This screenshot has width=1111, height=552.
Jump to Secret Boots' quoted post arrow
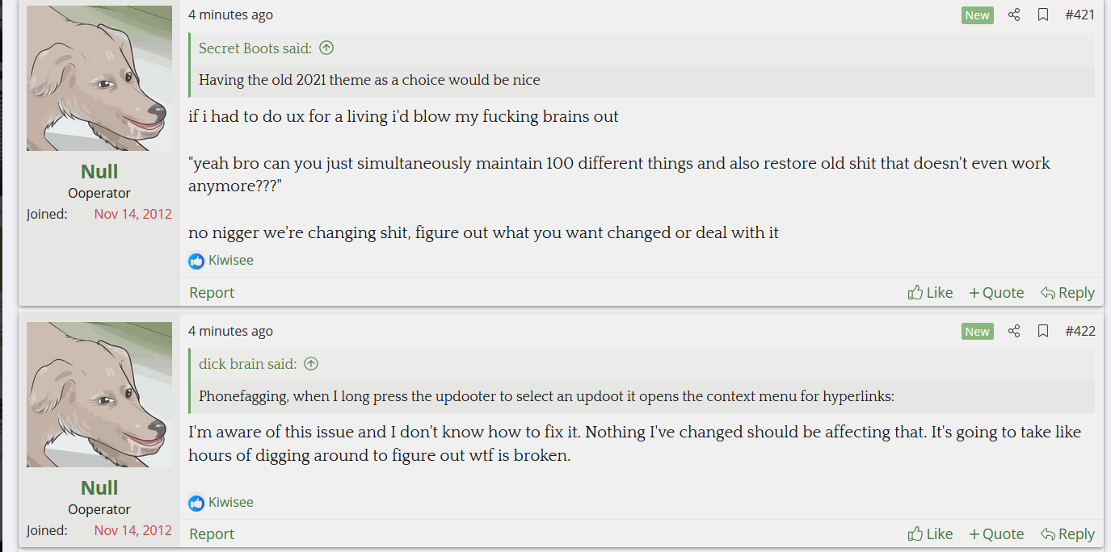326,48
